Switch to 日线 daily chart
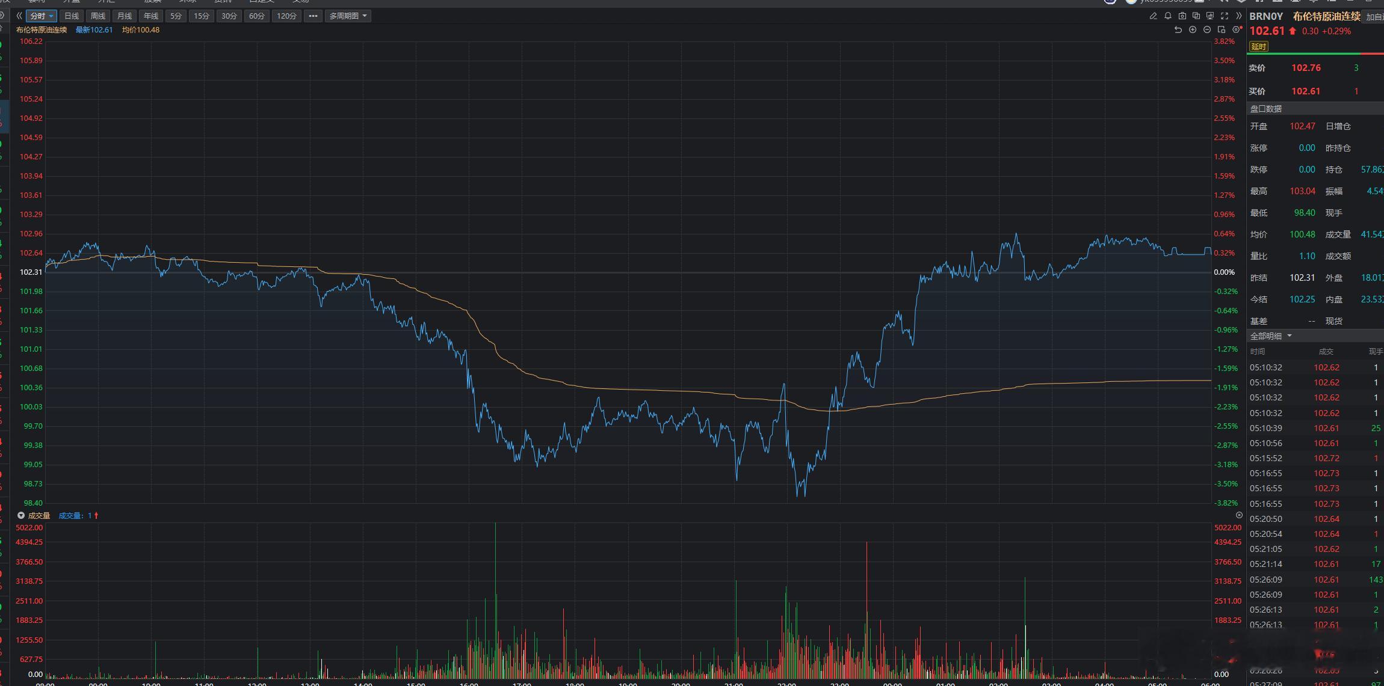The height and width of the screenshot is (686, 1384). [x=72, y=16]
